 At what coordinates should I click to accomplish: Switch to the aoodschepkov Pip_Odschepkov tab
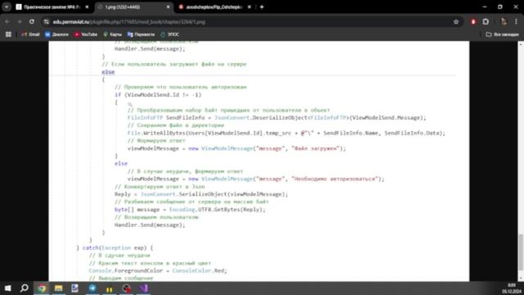click(x=214, y=7)
